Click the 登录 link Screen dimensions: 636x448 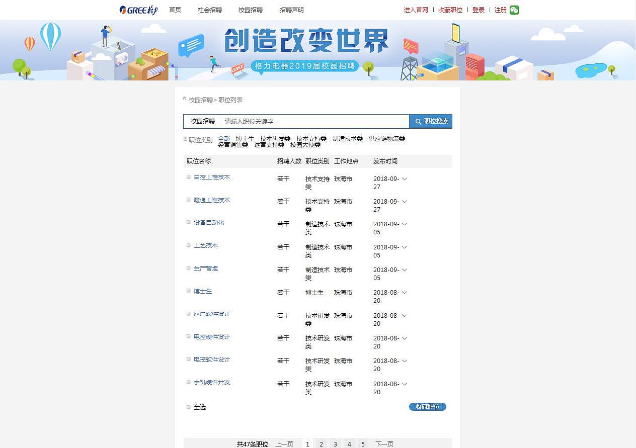(478, 10)
